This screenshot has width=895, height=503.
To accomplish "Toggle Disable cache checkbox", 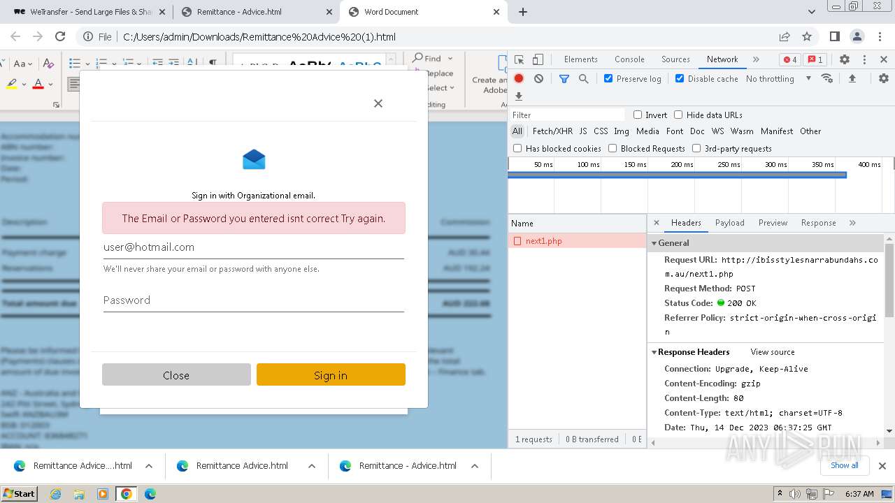I will tap(680, 79).
